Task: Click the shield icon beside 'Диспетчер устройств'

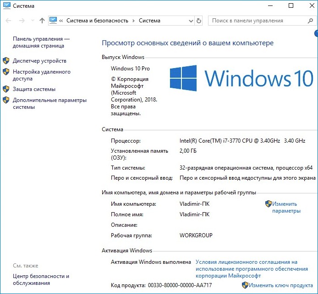Action: [6, 60]
